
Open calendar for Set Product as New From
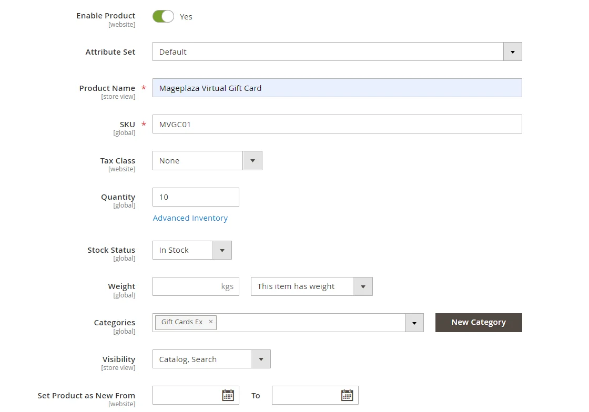[228, 395]
